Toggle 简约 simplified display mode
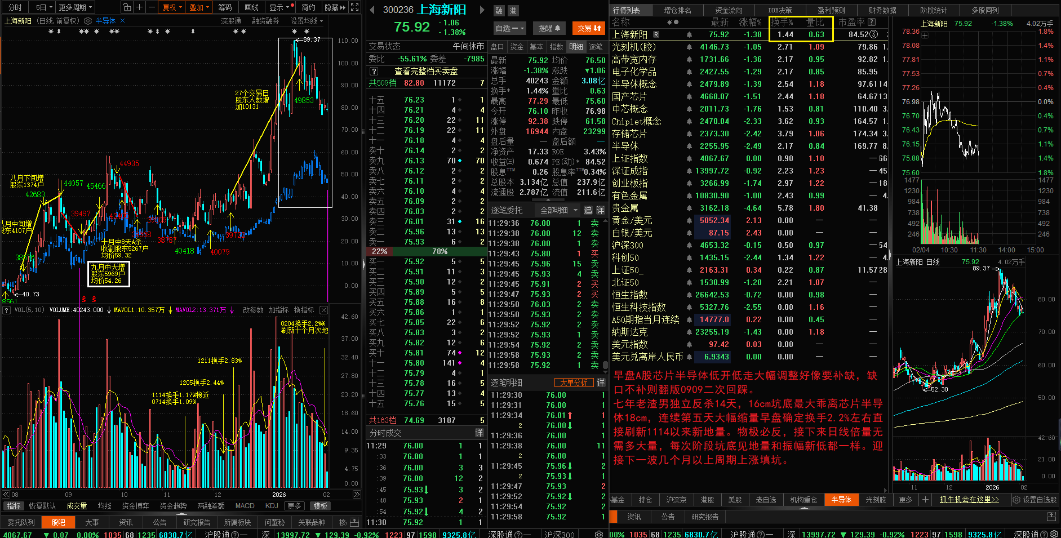 [x=308, y=7]
